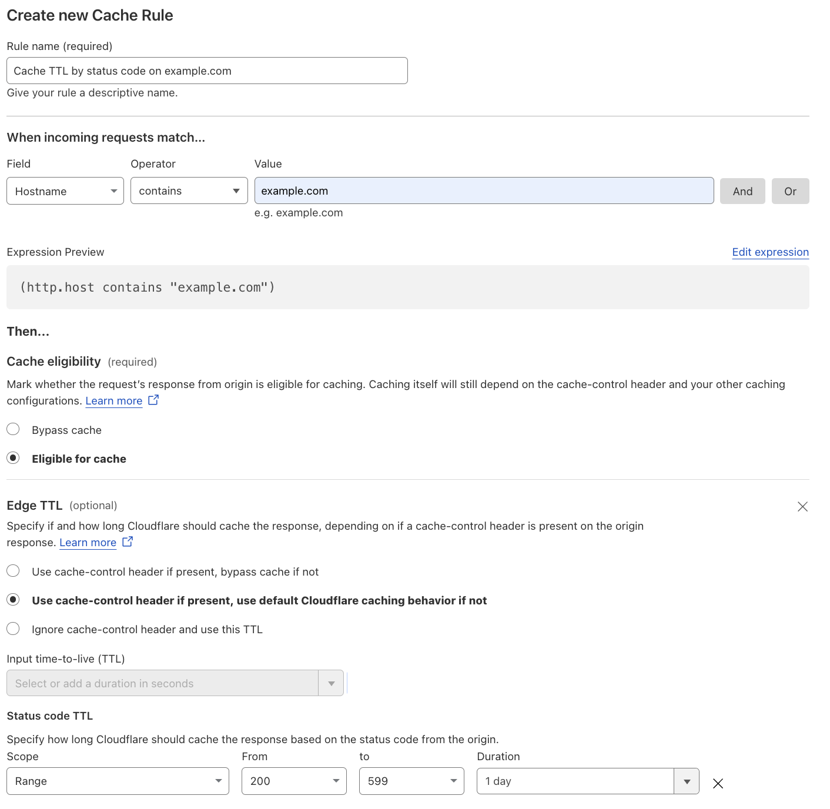Click the Edit expression link
Image resolution: width=830 pixels, height=809 pixels.
click(x=770, y=252)
